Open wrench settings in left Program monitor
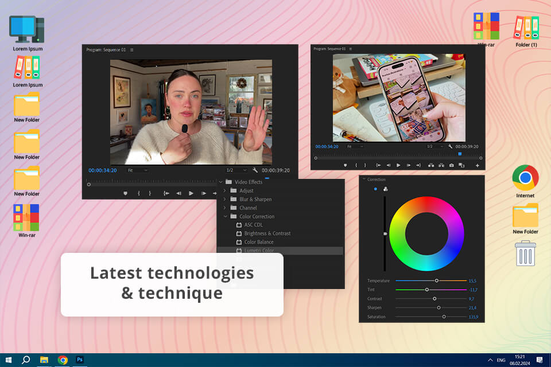 [254, 170]
